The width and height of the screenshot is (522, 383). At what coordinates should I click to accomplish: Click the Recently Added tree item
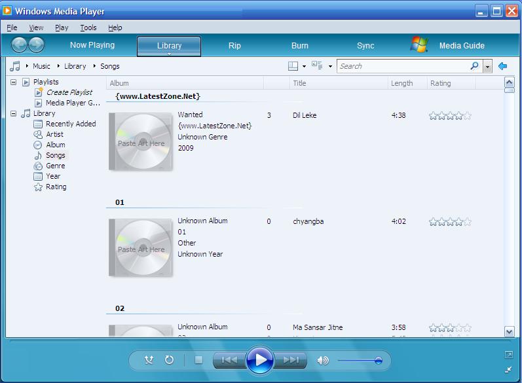[71, 124]
